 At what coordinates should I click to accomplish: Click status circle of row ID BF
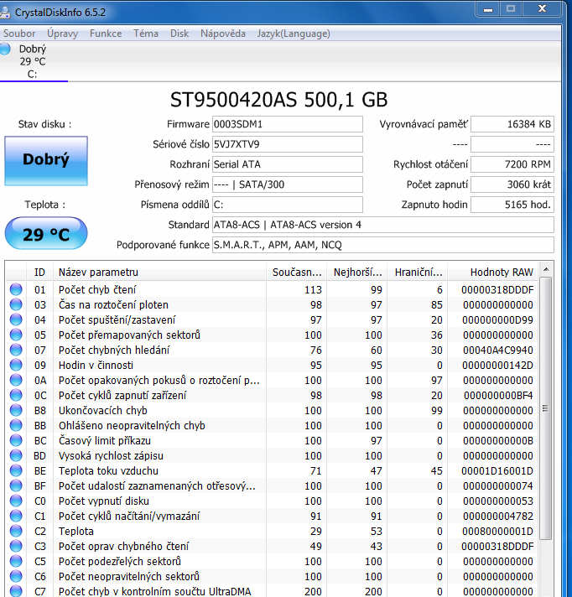coord(16,485)
